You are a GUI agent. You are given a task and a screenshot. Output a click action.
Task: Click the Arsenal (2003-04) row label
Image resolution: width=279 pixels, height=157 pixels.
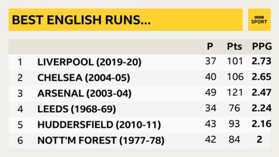[x=84, y=93]
